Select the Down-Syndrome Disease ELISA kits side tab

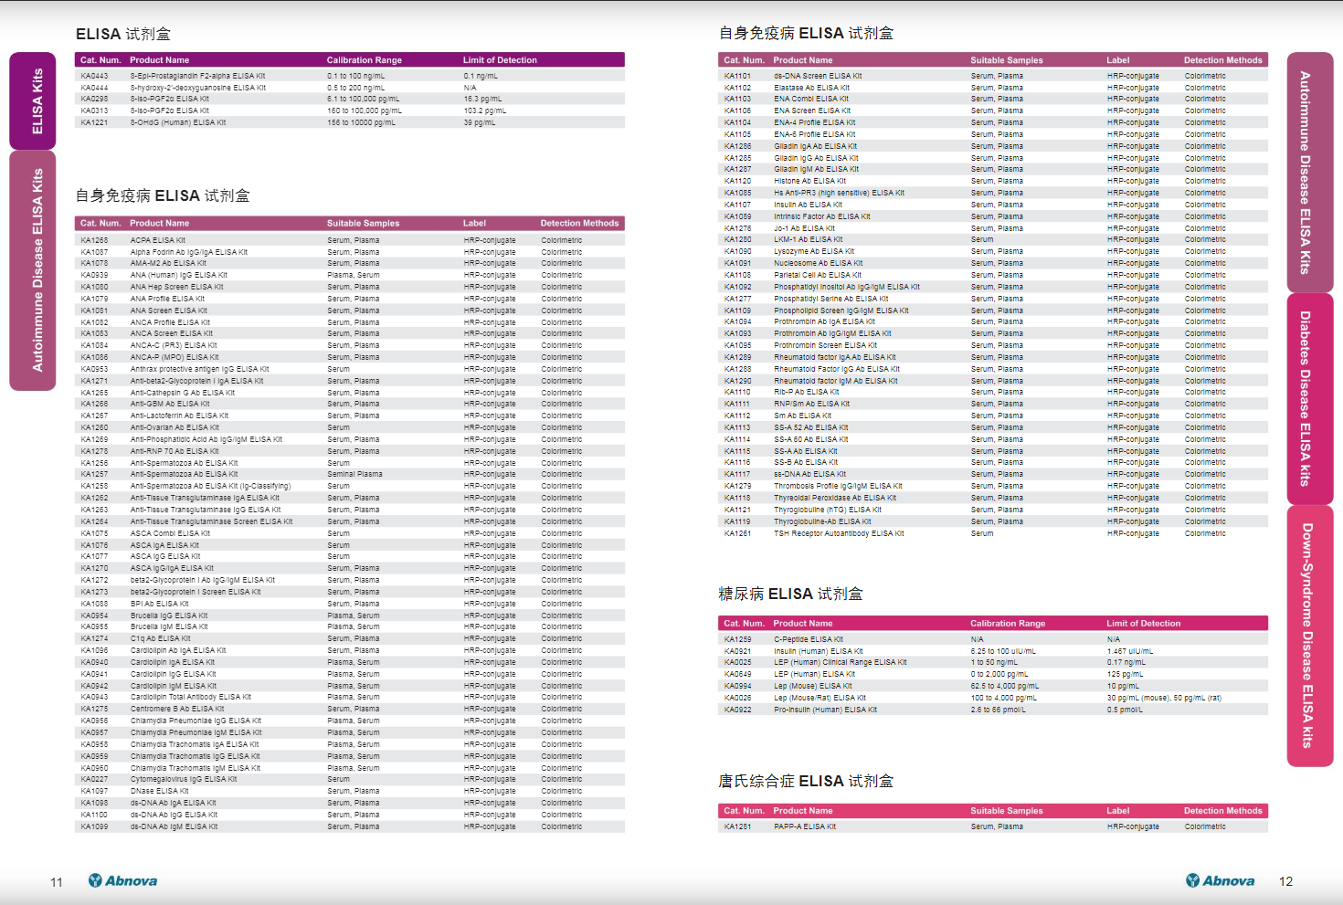point(1309,636)
